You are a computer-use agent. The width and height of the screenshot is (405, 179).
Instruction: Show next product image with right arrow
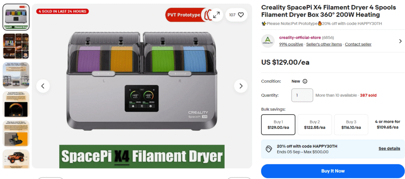[241, 86]
